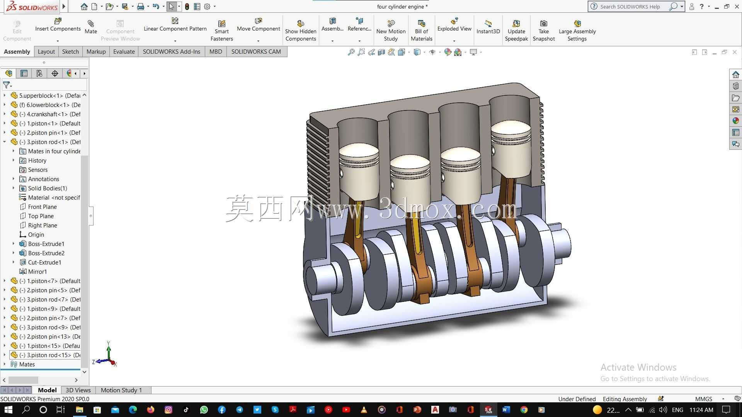The width and height of the screenshot is (742, 417).
Task: Switch to the Sketch tab
Action: tap(70, 52)
